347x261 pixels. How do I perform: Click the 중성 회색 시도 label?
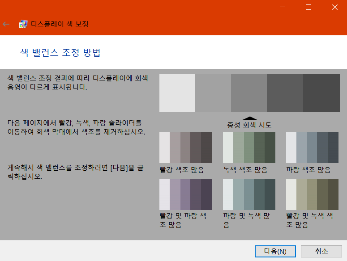point(249,125)
